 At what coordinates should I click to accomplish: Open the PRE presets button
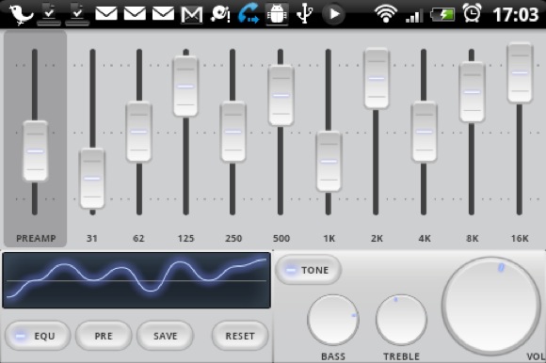pos(104,336)
